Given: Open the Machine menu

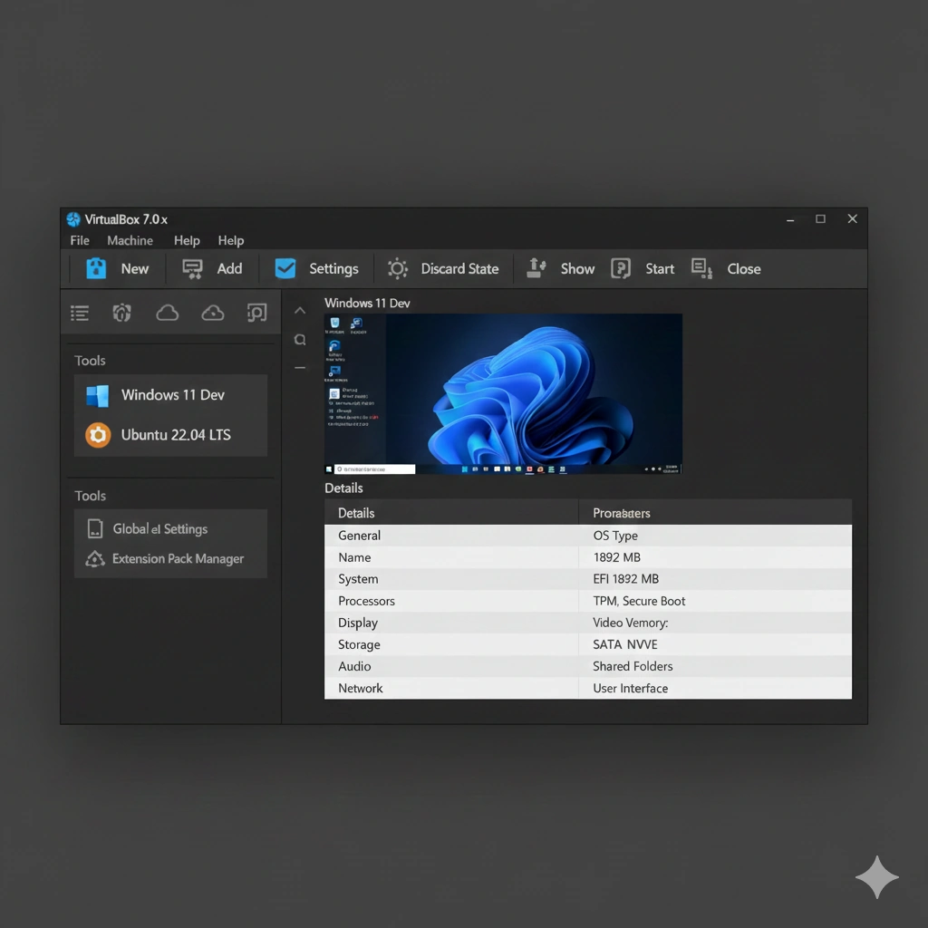Looking at the screenshot, I should pyautogui.click(x=130, y=240).
